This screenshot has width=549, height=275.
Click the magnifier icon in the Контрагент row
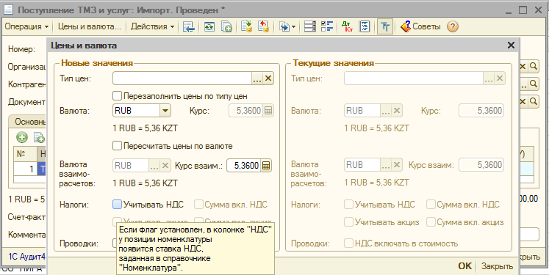533,84
